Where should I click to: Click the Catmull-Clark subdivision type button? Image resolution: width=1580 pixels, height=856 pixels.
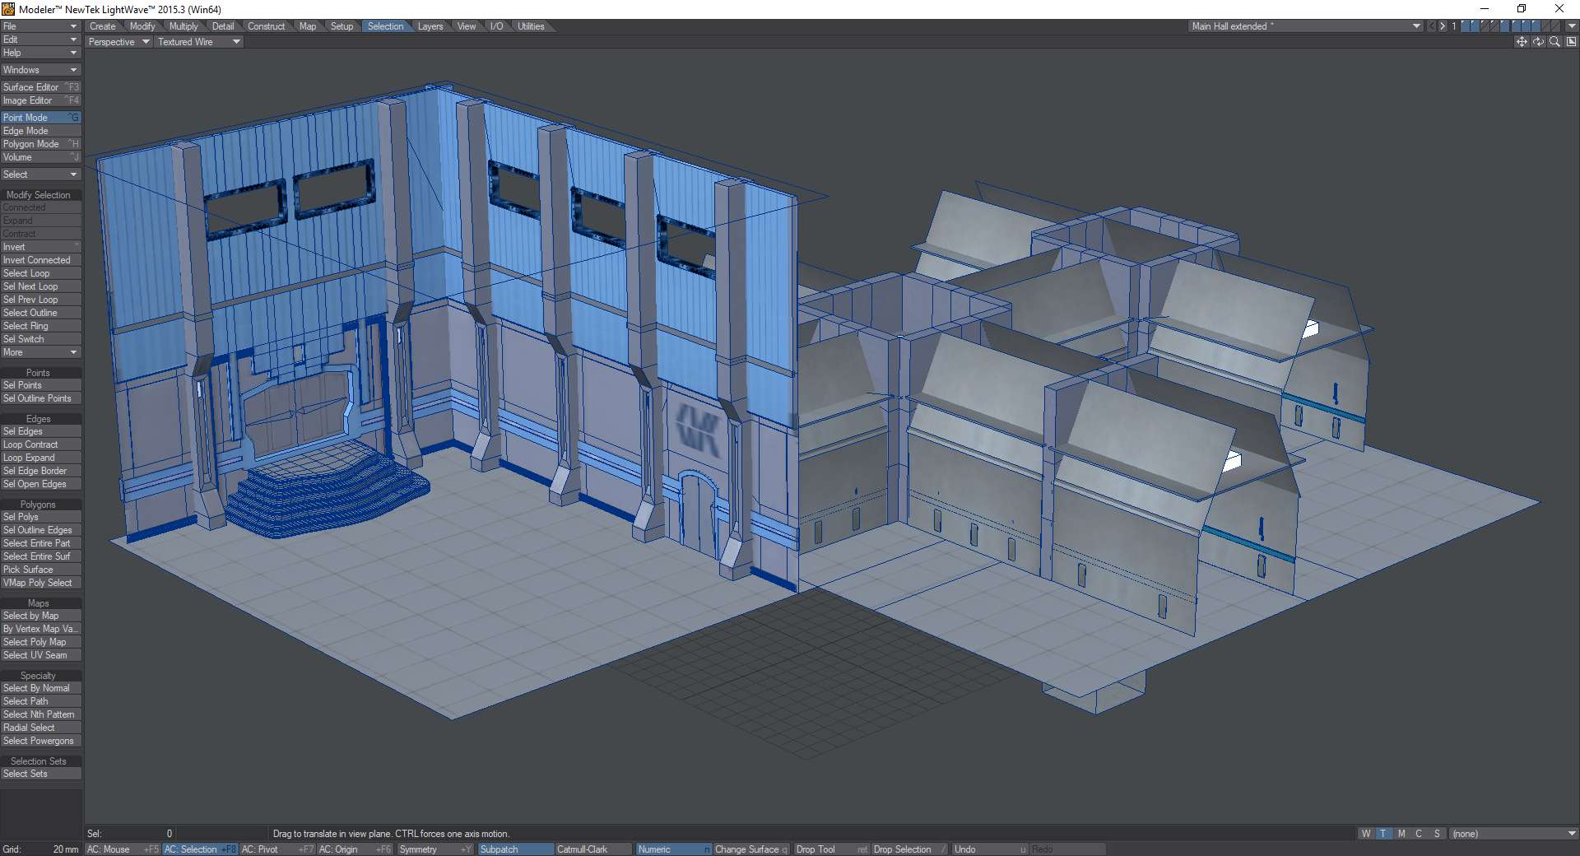tap(593, 849)
